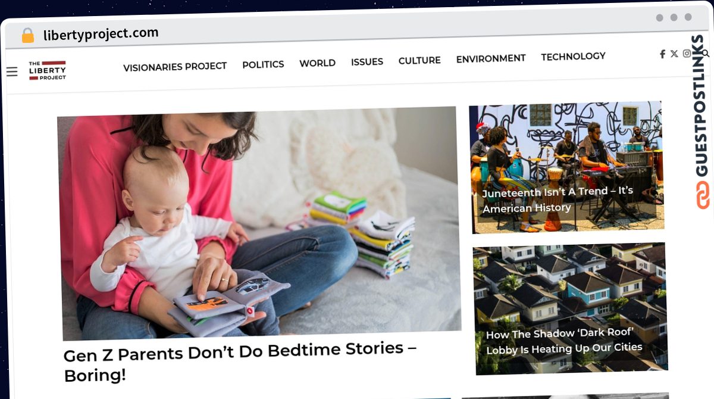Screen dimensions: 714x399
Task: Click the mother and baby featured image
Action: (259, 223)
